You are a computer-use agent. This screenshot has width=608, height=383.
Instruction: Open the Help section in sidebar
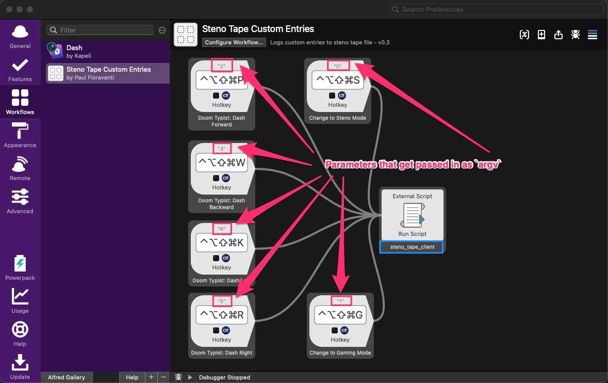coord(20,334)
